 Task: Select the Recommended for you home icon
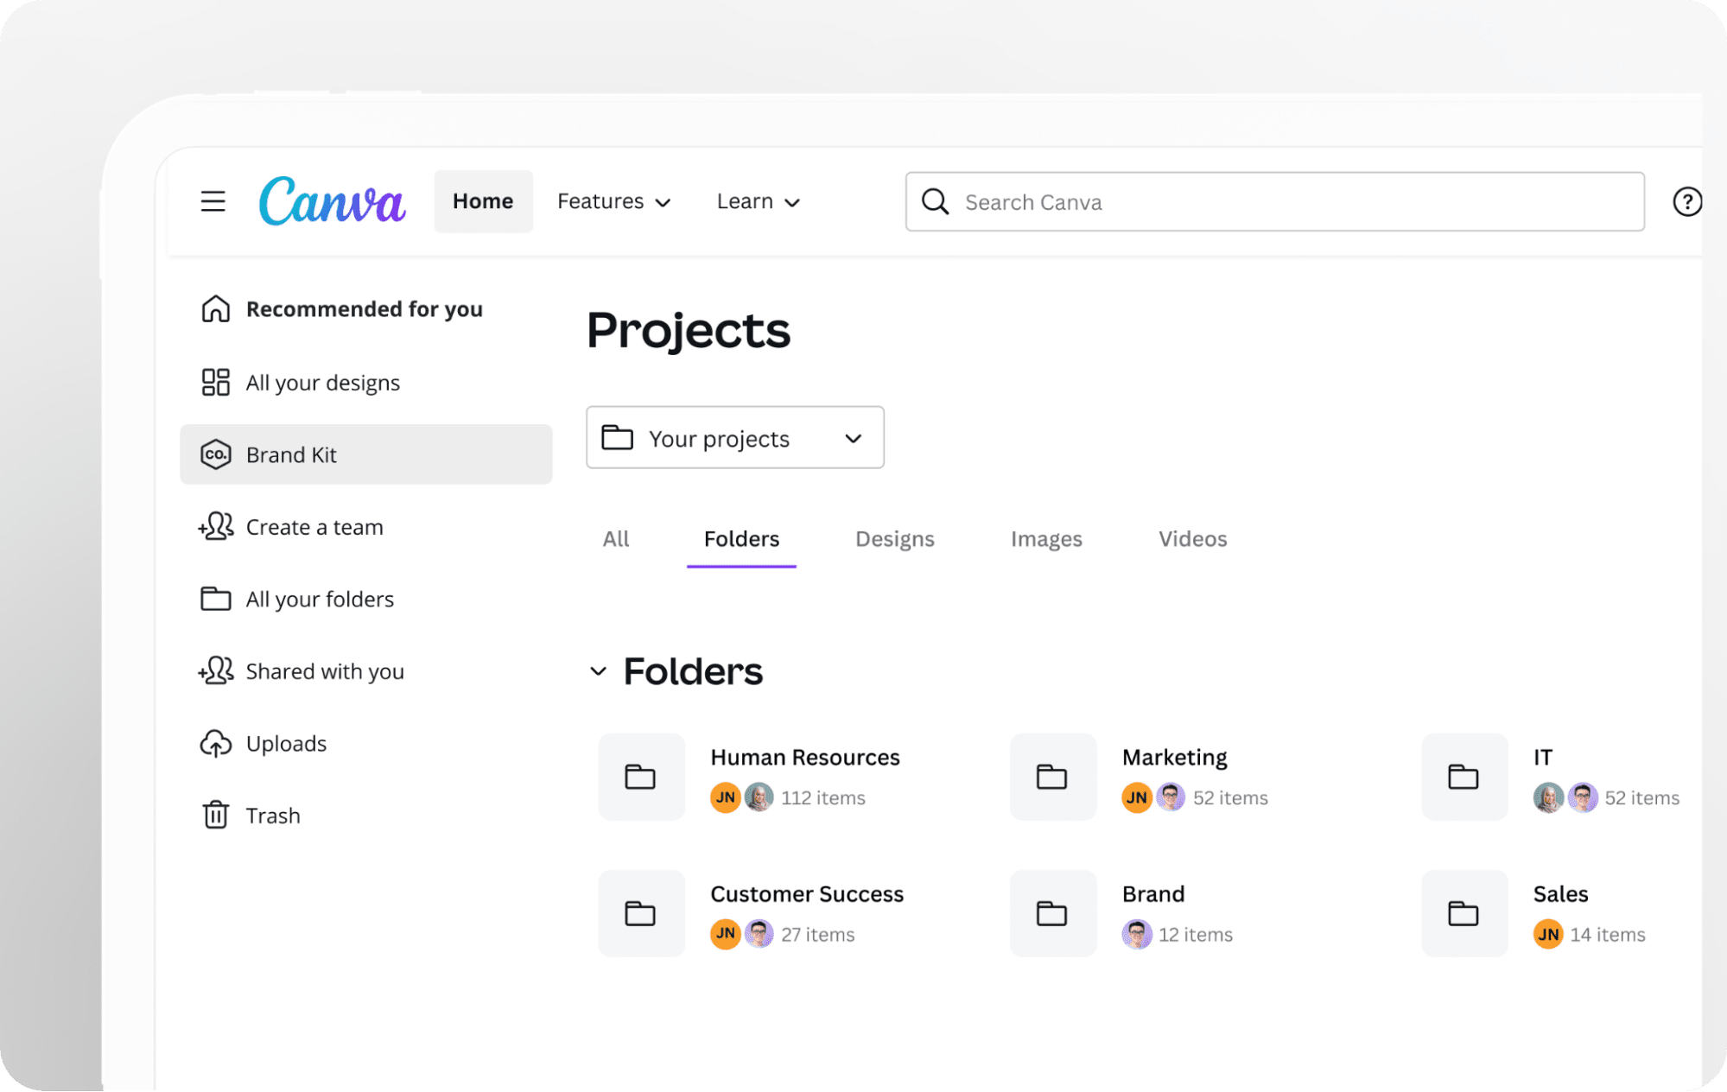coord(214,308)
